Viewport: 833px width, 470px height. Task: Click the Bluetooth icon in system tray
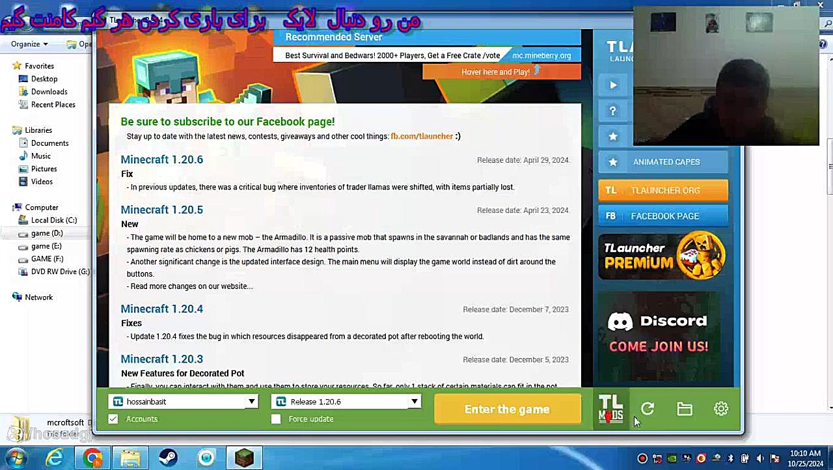(x=730, y=458)
